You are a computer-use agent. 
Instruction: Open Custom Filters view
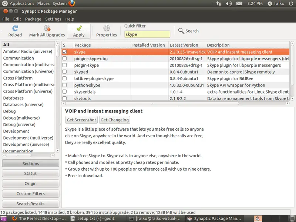point(31,194)
